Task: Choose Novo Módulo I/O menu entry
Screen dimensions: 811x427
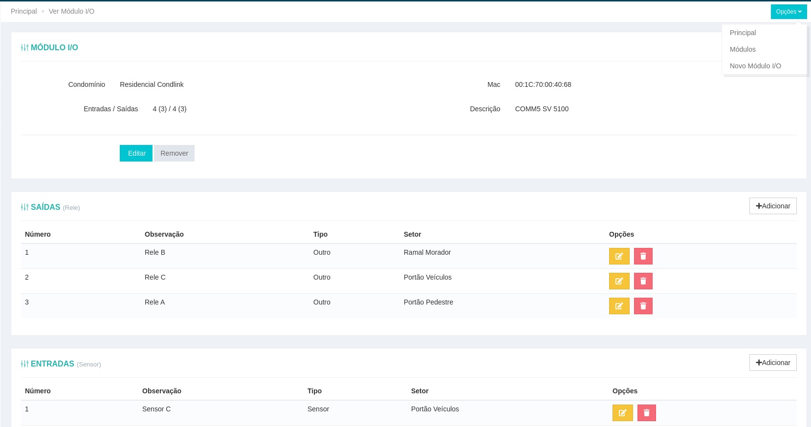Action: 755,66
